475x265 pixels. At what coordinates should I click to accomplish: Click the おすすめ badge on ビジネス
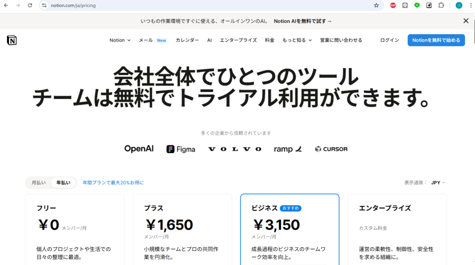[x=290, y=208]
